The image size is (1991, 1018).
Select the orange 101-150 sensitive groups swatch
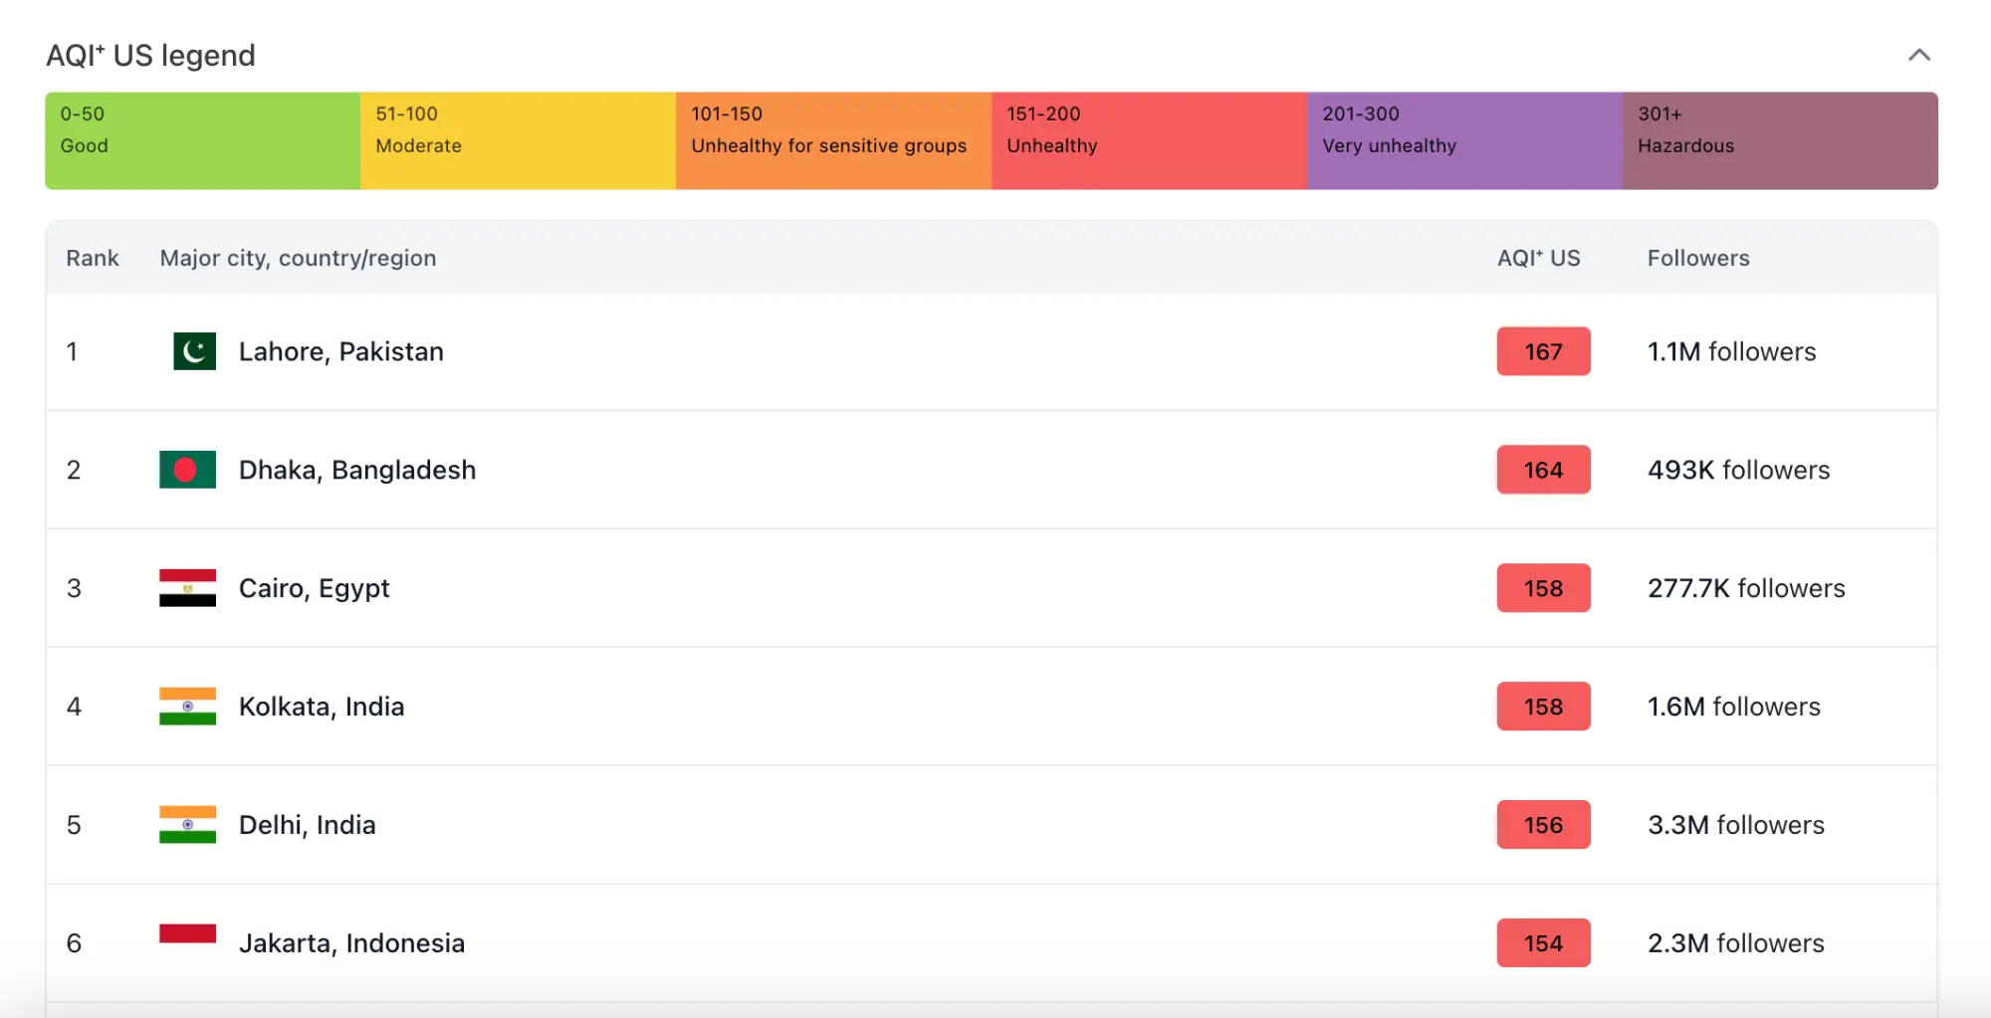[x=833, y=140]
